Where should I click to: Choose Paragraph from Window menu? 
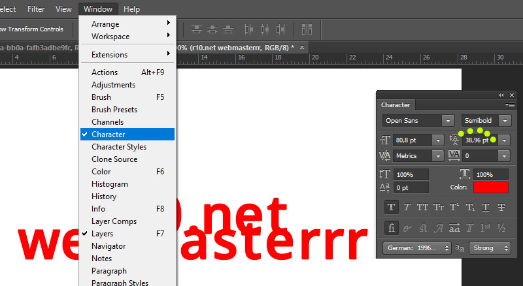[x=127, y=271]
